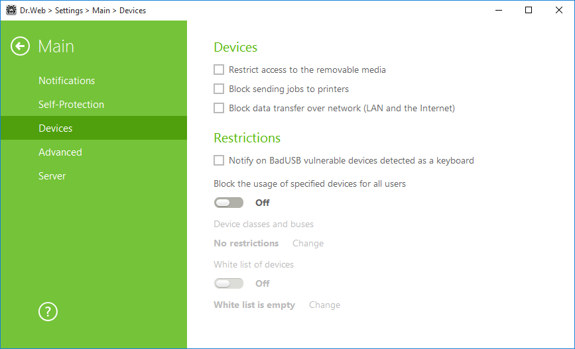The height and width of the screenshot is (349, 575).
Task: Click Change next to No restrictions
Action: (308, 244)
